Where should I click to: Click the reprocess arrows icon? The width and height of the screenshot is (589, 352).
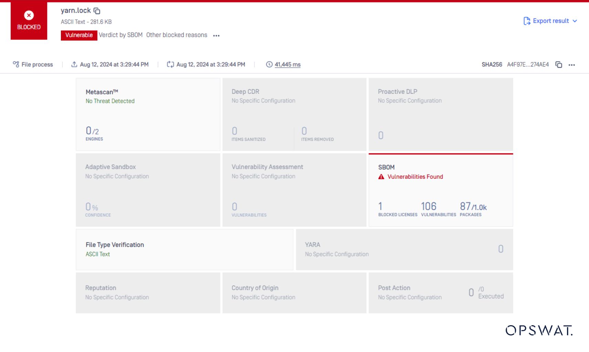point(170,64)
